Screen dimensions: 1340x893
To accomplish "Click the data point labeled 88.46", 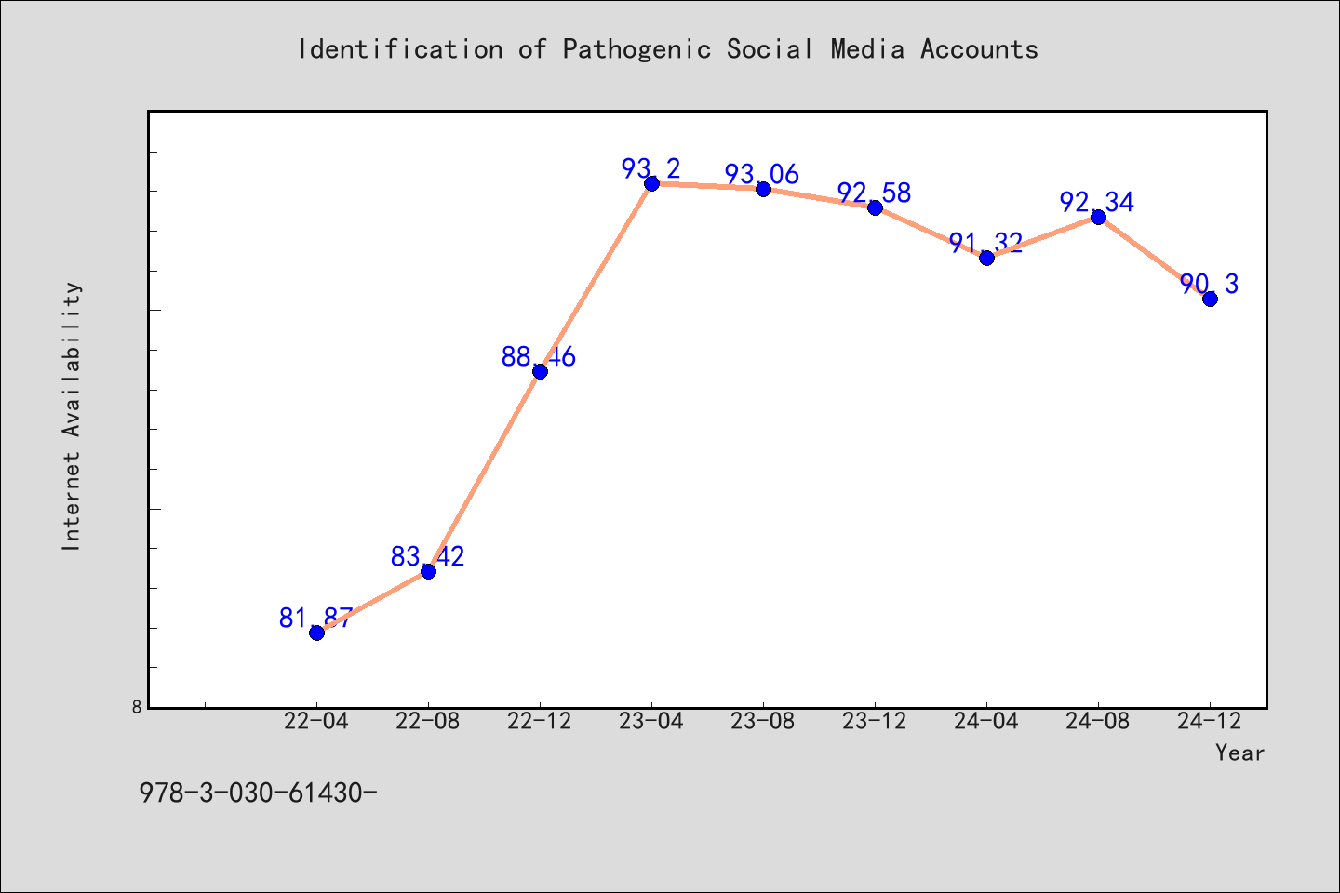I will pyautogui.click(x=540, y=371).
